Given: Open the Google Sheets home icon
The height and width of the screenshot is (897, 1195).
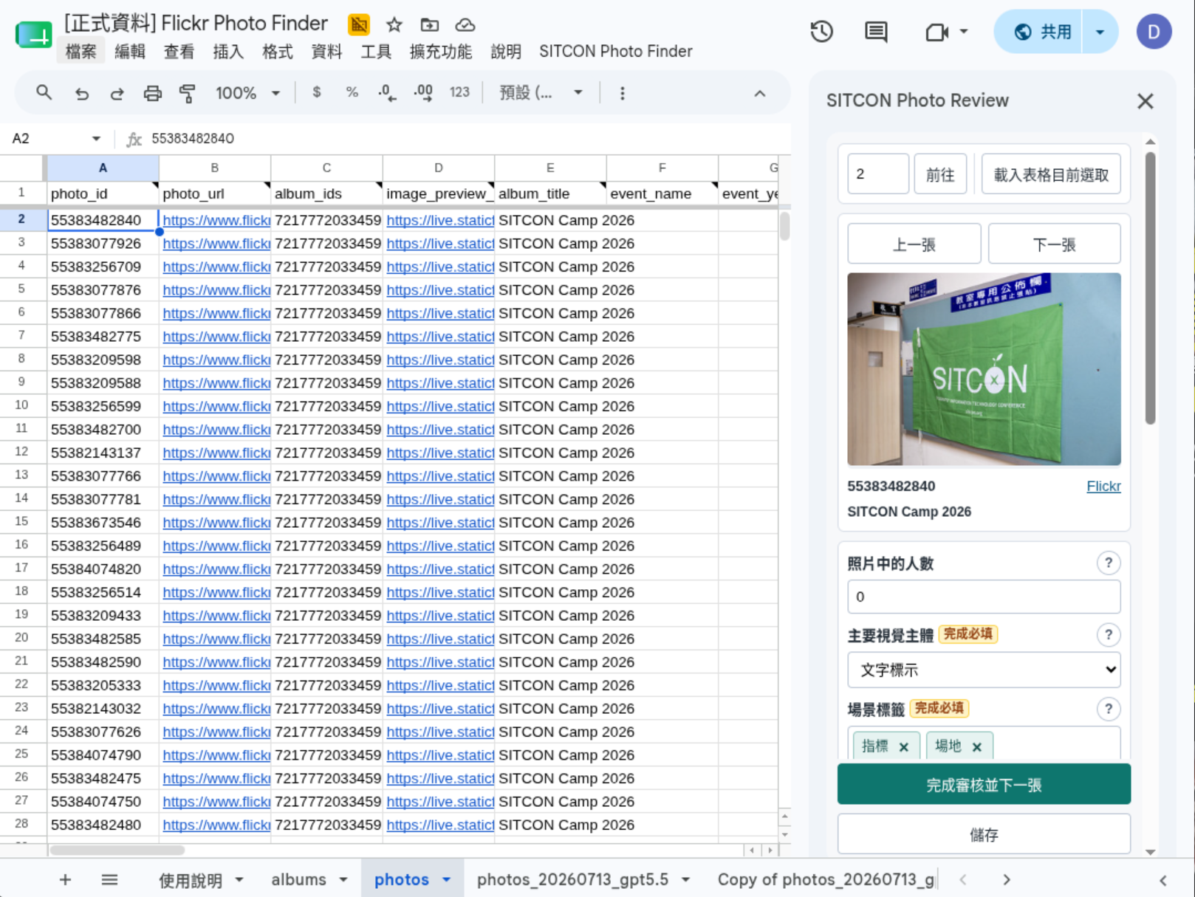Looking at the screenshot, I should (x=34, y=34).
